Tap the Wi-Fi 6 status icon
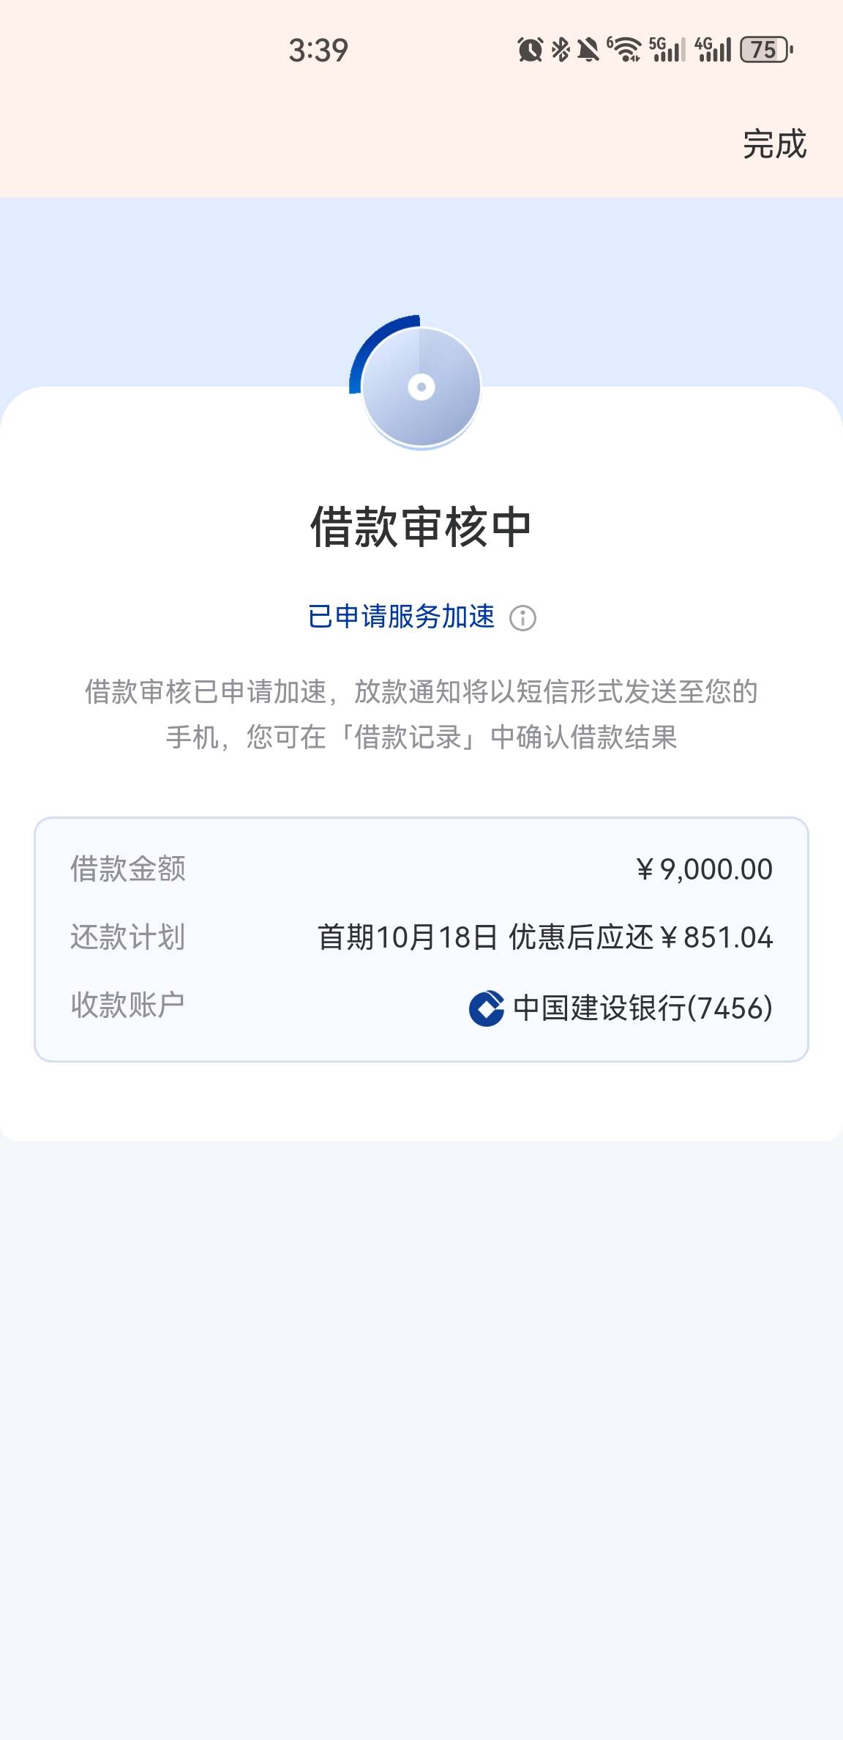 coord(624,50)
